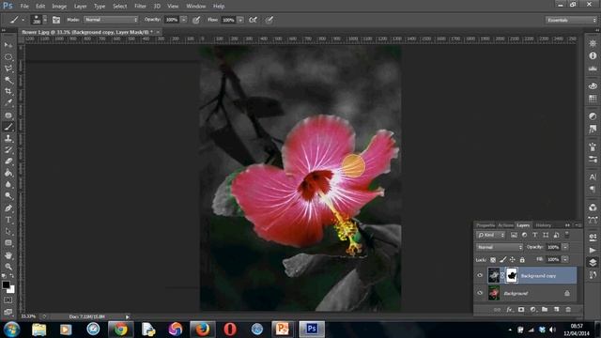This screenshot has width=601, height=338.
Task: Toggle lock transparent pixels
Action: point(493,260)
